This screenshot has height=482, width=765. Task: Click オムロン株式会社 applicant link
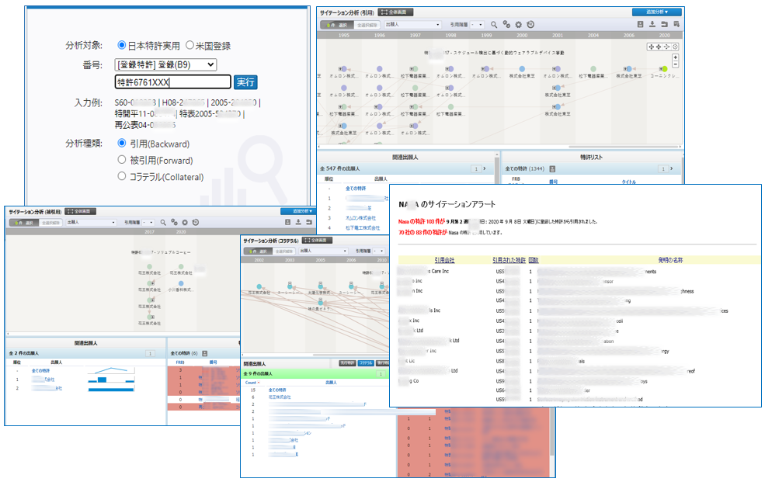point(363,218)
